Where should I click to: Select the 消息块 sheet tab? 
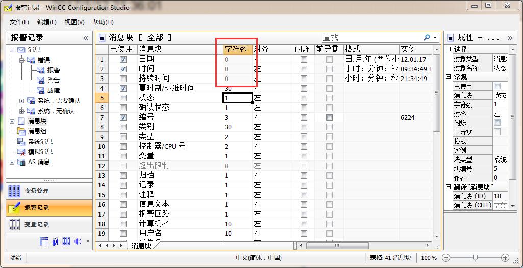tap(141, 246)
